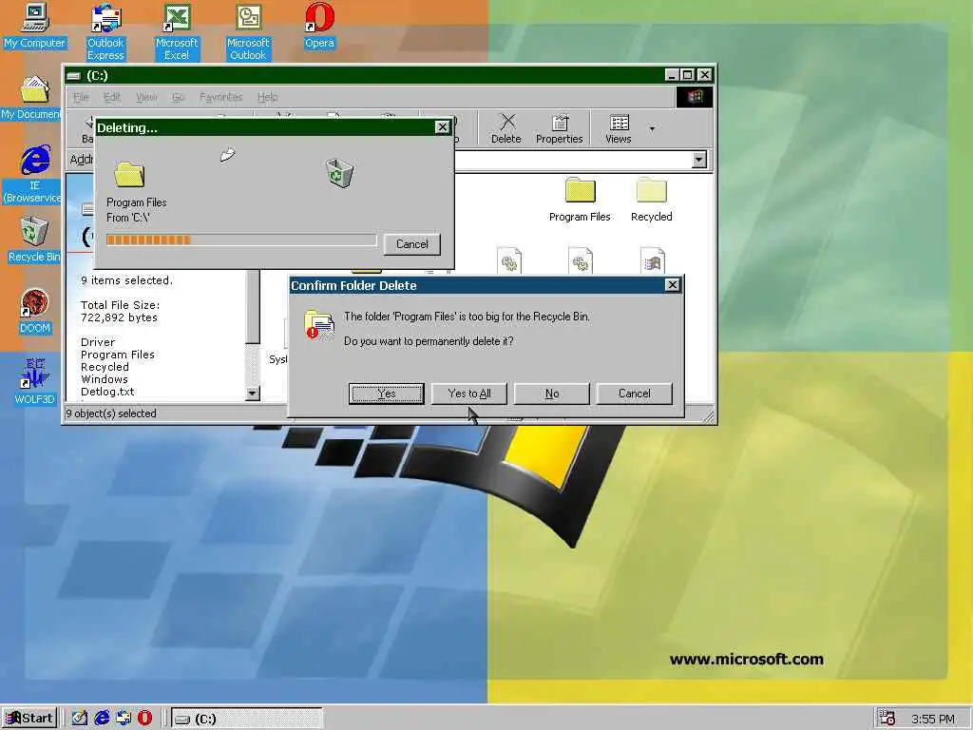
Task: Click the folder warning icon in the Confirm Folder Delete dialog
Action: pos(319,324)
